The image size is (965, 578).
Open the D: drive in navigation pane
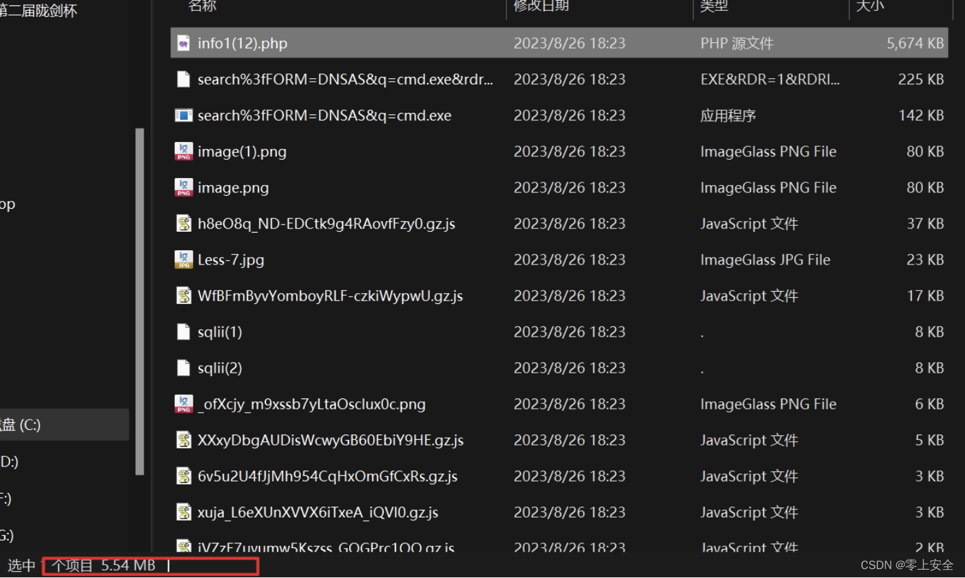click(x=10, y=462)
